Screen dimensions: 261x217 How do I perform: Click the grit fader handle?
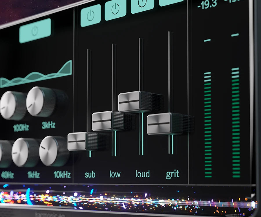(159, 124)
